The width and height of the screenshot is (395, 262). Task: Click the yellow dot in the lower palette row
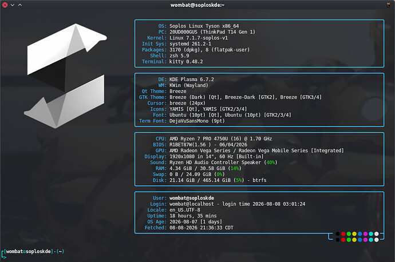tap(354, 240)
